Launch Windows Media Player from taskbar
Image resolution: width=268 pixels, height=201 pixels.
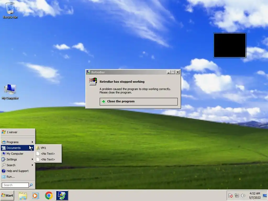36,196
